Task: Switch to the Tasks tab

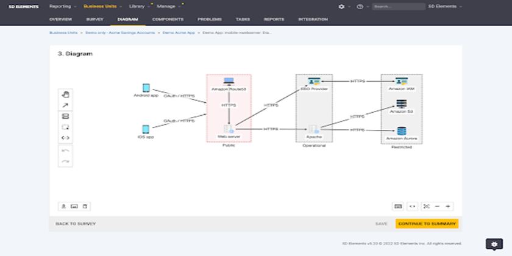Action: click(243, 20)
